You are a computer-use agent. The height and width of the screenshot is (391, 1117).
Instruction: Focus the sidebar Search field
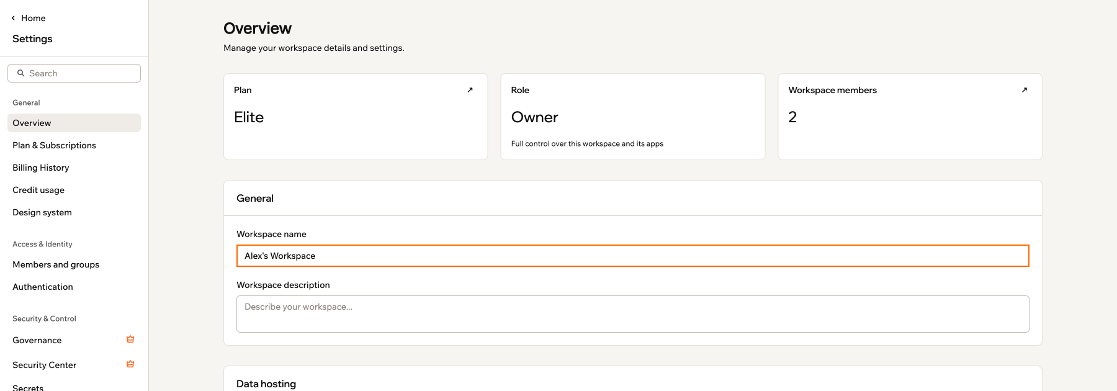[74, 73]
